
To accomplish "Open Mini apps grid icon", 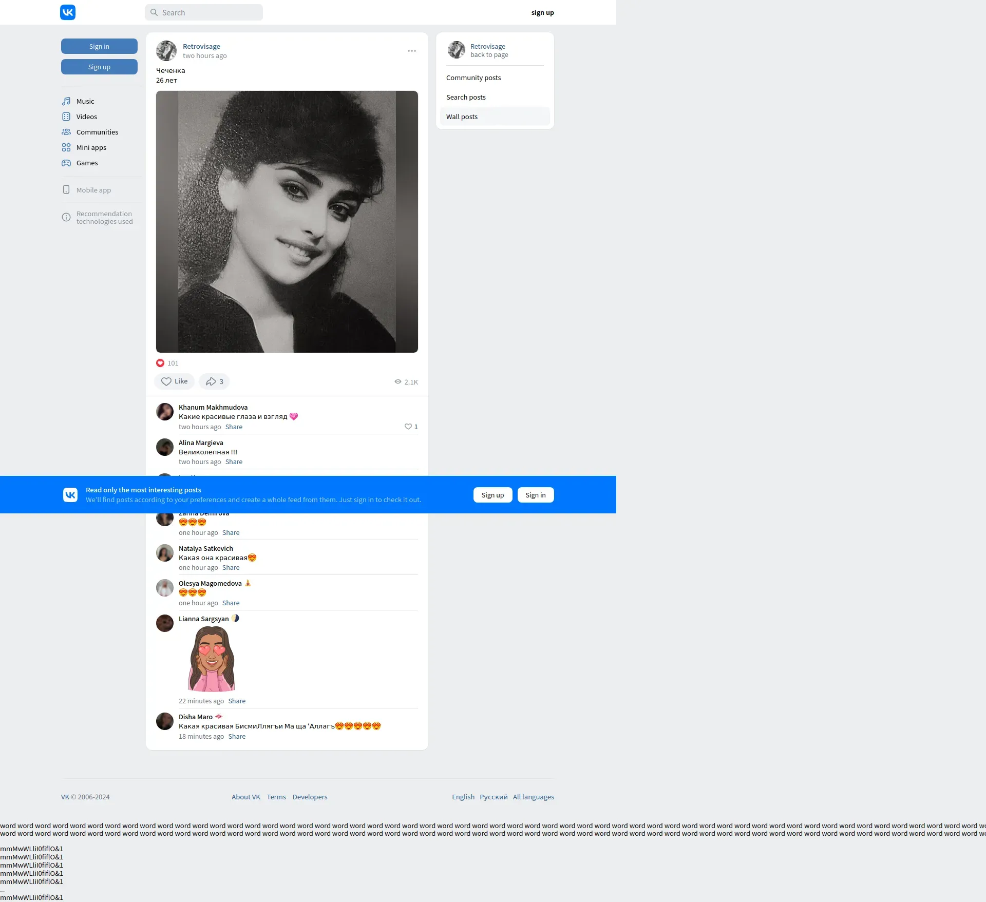I will [x=66, y=147].
